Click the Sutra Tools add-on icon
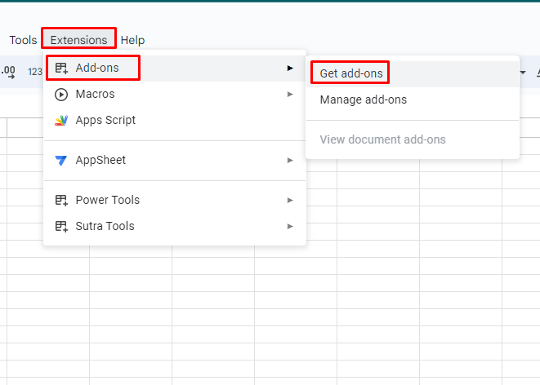 tap(61, 226)
